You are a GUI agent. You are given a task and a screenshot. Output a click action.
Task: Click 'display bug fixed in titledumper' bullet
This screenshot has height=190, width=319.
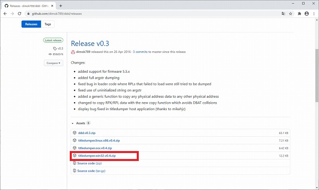pyautogui.click(x=132, y=109)
